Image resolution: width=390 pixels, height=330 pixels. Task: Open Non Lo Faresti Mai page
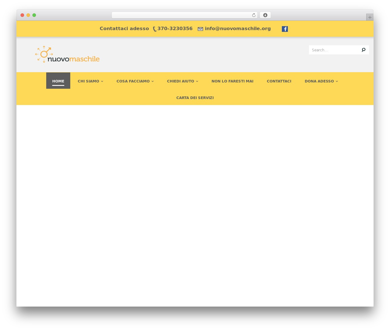pyautogui.click(x=232, y=81)
